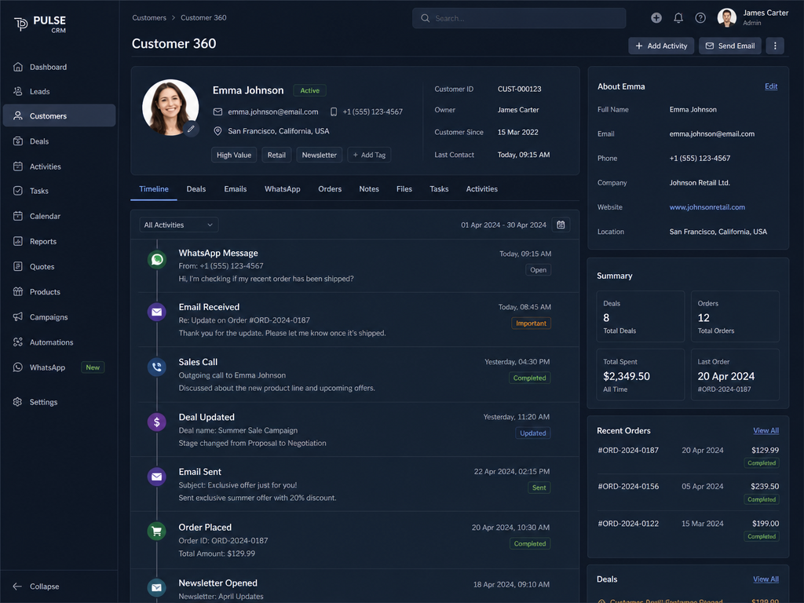
Task: Click the Newsletter tag
Action: (319, 155)
